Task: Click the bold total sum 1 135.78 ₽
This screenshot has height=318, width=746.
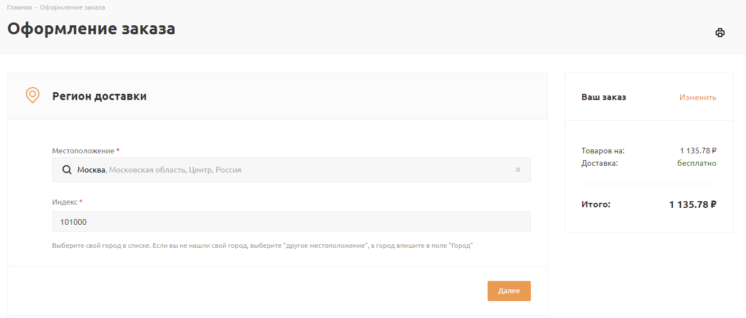Action: coord(693,205)
